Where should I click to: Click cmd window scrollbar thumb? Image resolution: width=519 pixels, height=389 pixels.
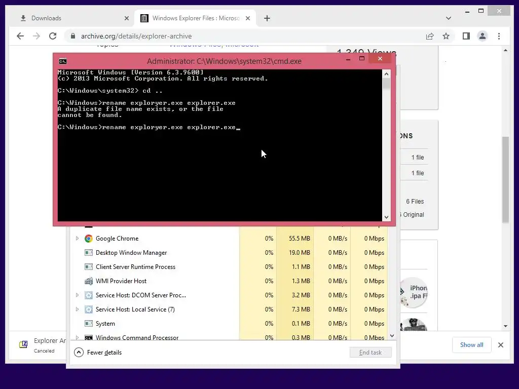pos(386,84)
